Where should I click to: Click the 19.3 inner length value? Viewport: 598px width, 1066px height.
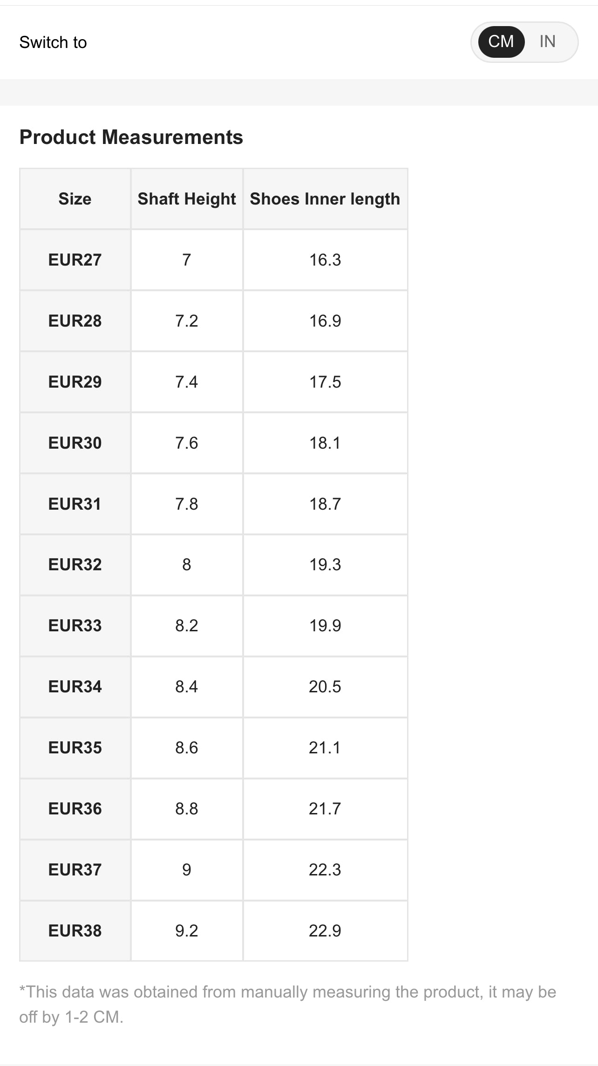tap(325, 565)
